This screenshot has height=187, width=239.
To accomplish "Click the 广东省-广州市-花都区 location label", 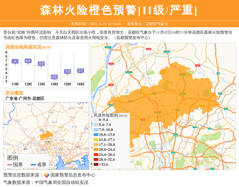I will tap(25, 98).
